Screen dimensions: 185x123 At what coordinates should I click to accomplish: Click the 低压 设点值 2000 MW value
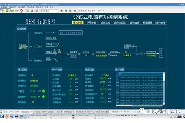(102, 82)
